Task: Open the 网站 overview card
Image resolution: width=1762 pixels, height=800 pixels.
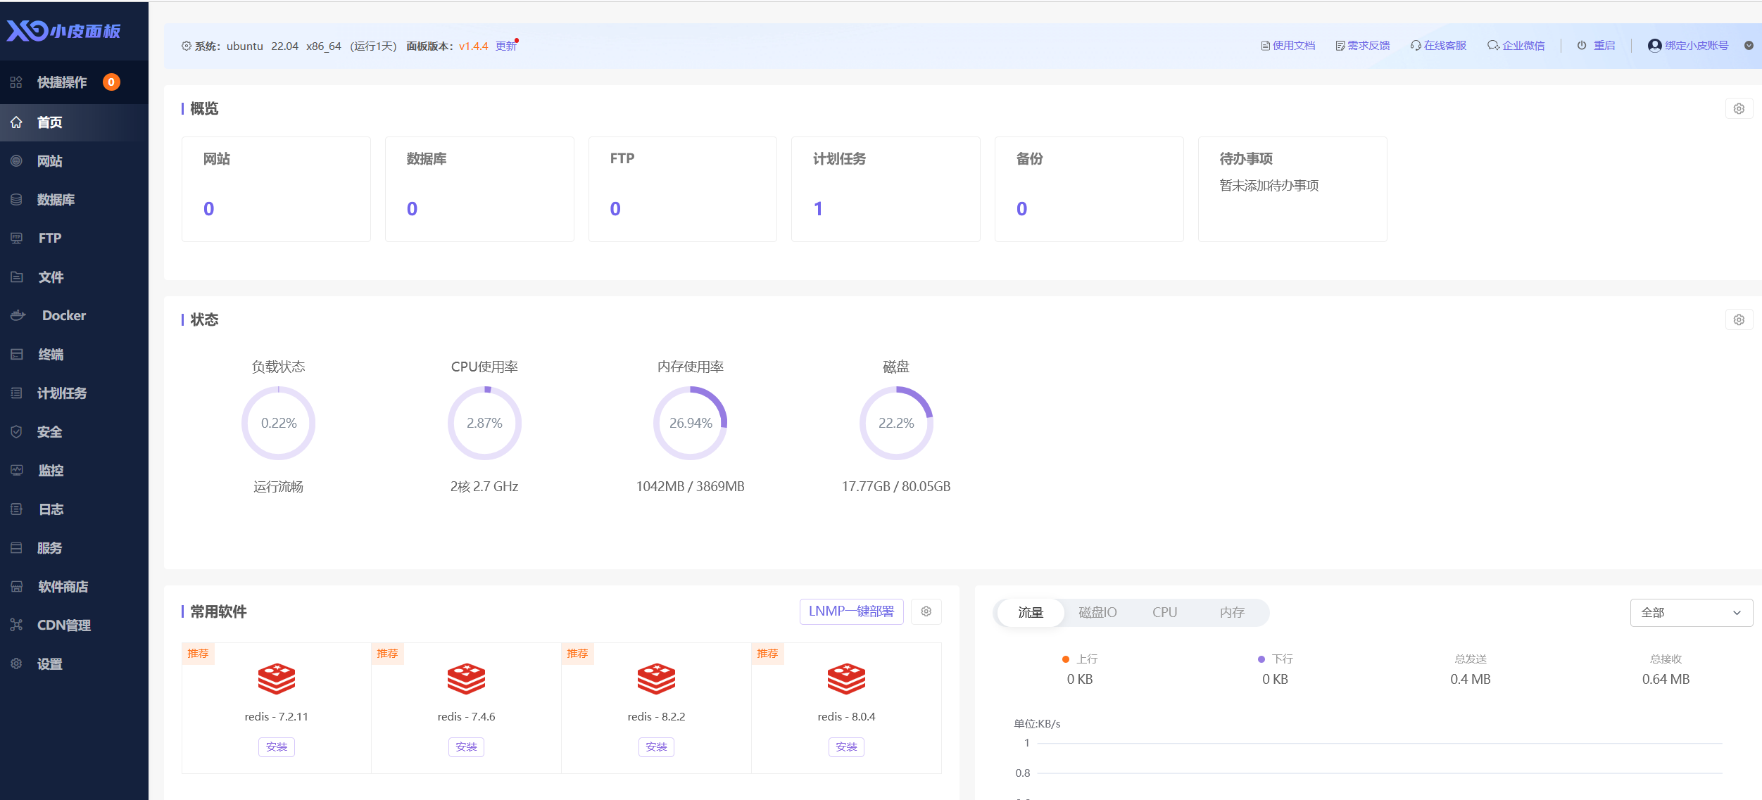Action: tap(276, 189)
